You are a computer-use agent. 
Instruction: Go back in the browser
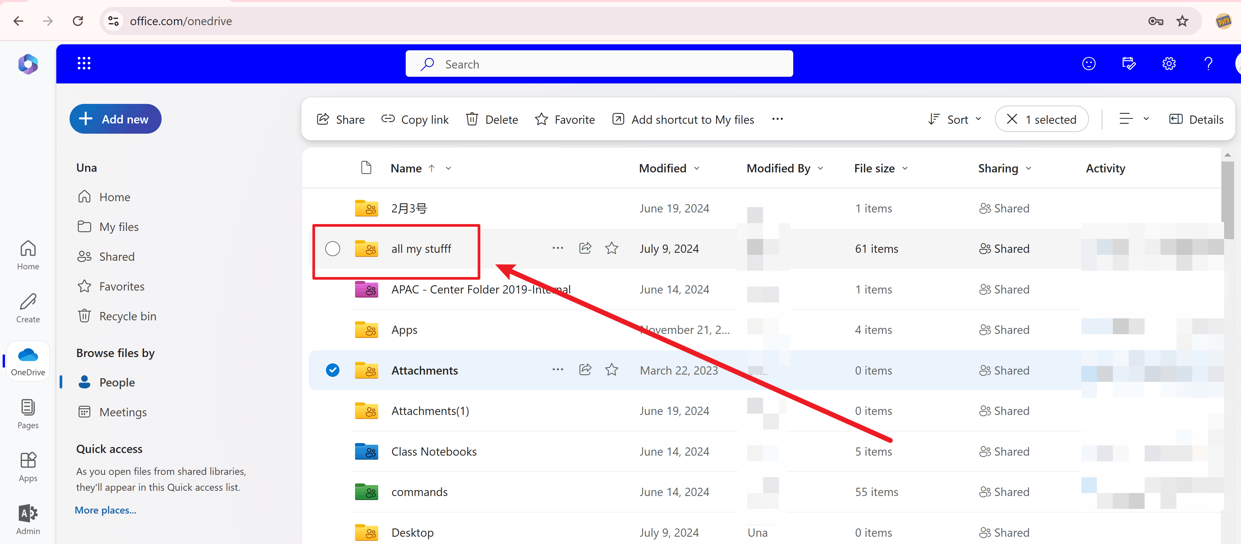click(18, 21)
